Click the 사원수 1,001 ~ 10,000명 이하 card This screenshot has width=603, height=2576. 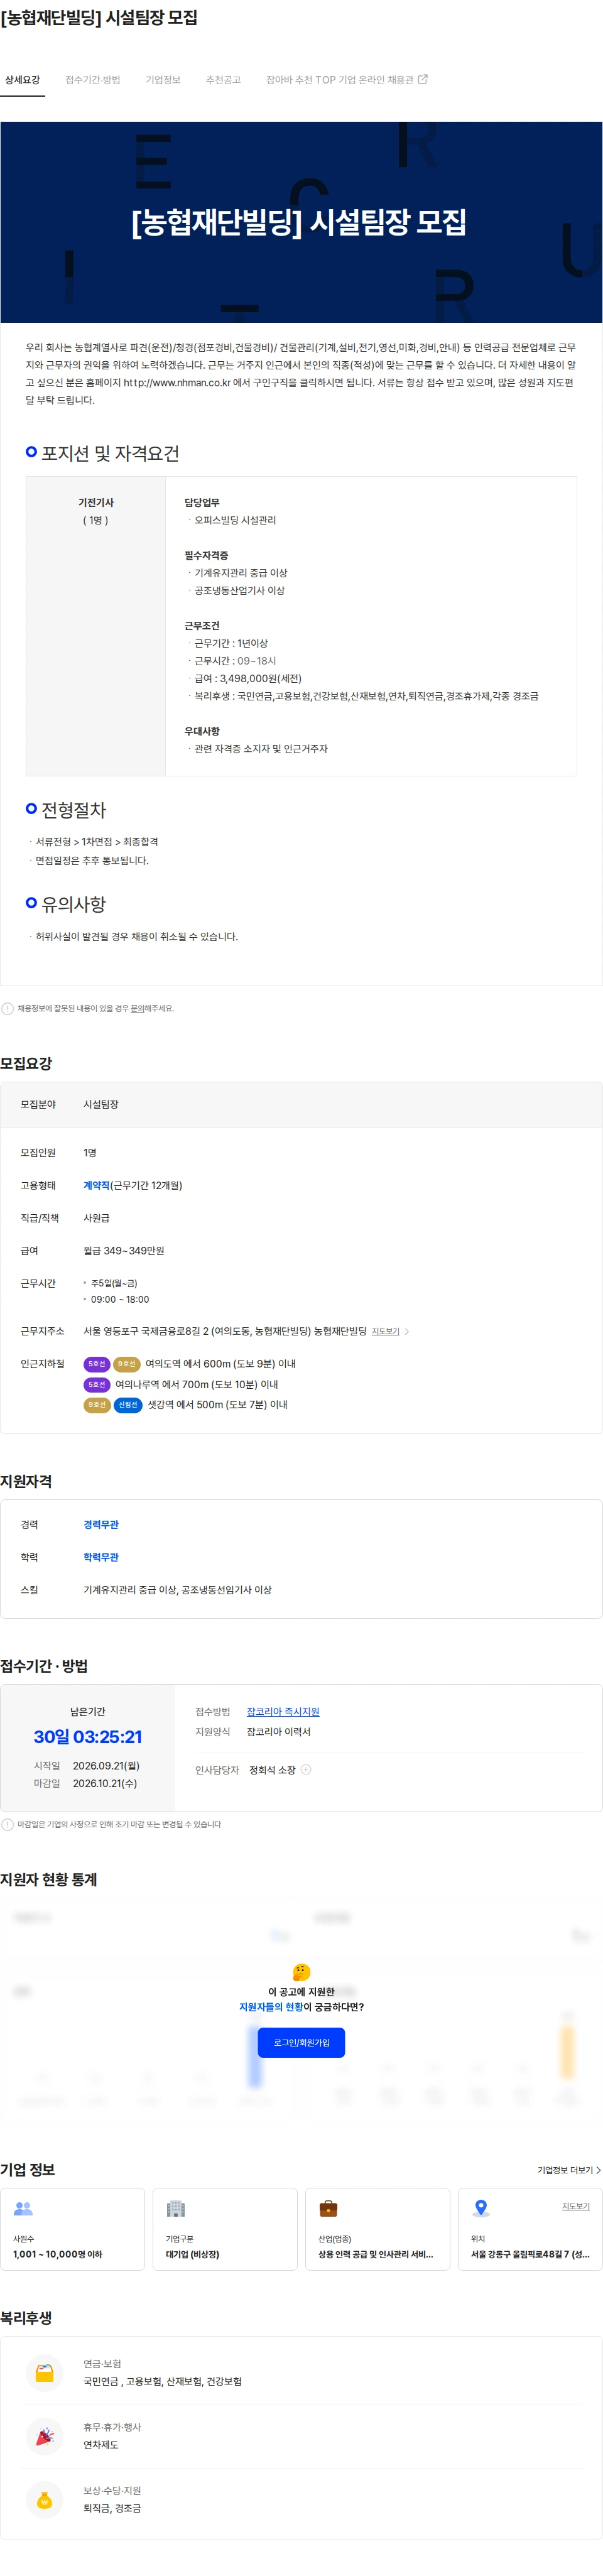[x=73, y=2229]
